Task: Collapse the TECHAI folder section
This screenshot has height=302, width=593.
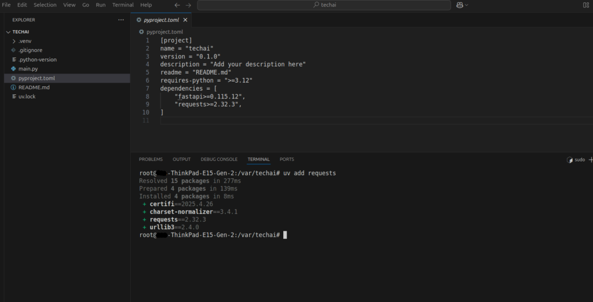Action: 67,32
